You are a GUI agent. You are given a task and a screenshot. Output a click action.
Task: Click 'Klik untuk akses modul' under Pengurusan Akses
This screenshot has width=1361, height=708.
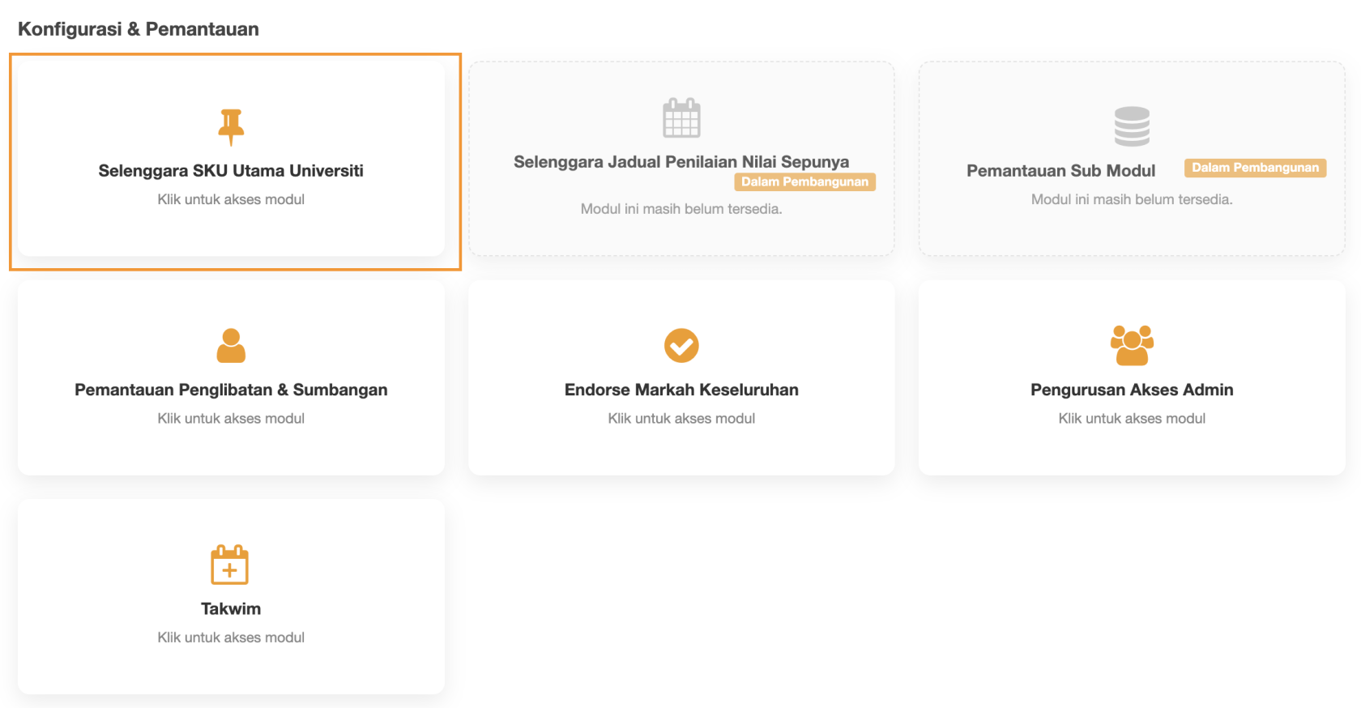point(1132,419)
